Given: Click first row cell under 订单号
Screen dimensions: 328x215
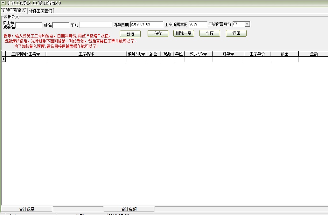Looking at the screenshot, I should (x=228, y=59).
